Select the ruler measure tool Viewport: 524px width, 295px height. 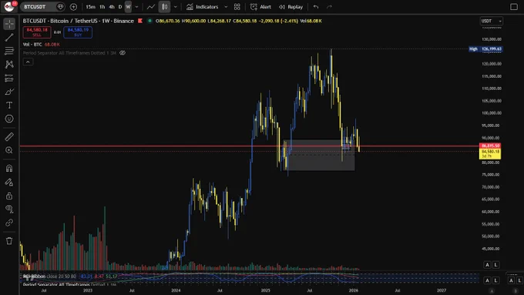point(9,136)
